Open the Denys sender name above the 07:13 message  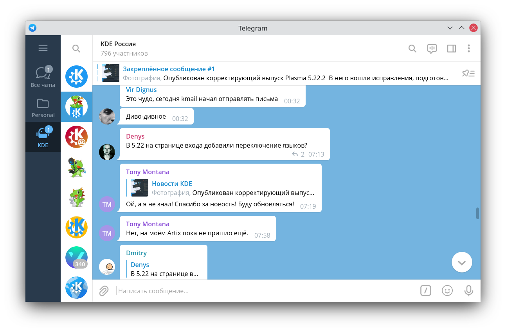tap(135, 136)
